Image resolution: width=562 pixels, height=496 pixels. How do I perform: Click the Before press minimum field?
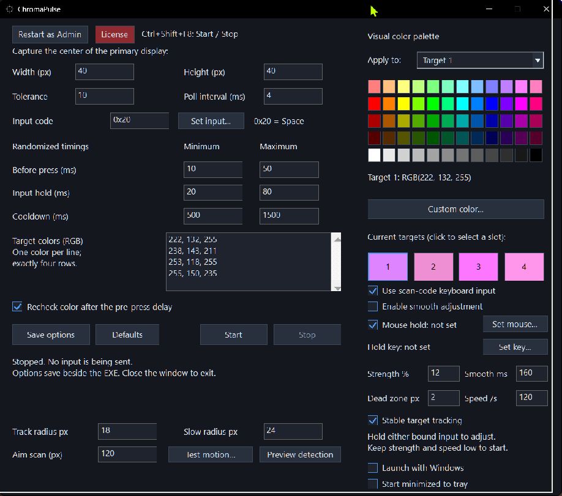coord(213,169)
